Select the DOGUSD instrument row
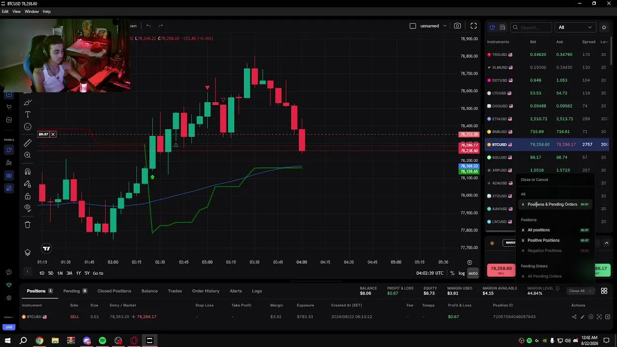This screenshot has width=617, height=347. point(548,106)
